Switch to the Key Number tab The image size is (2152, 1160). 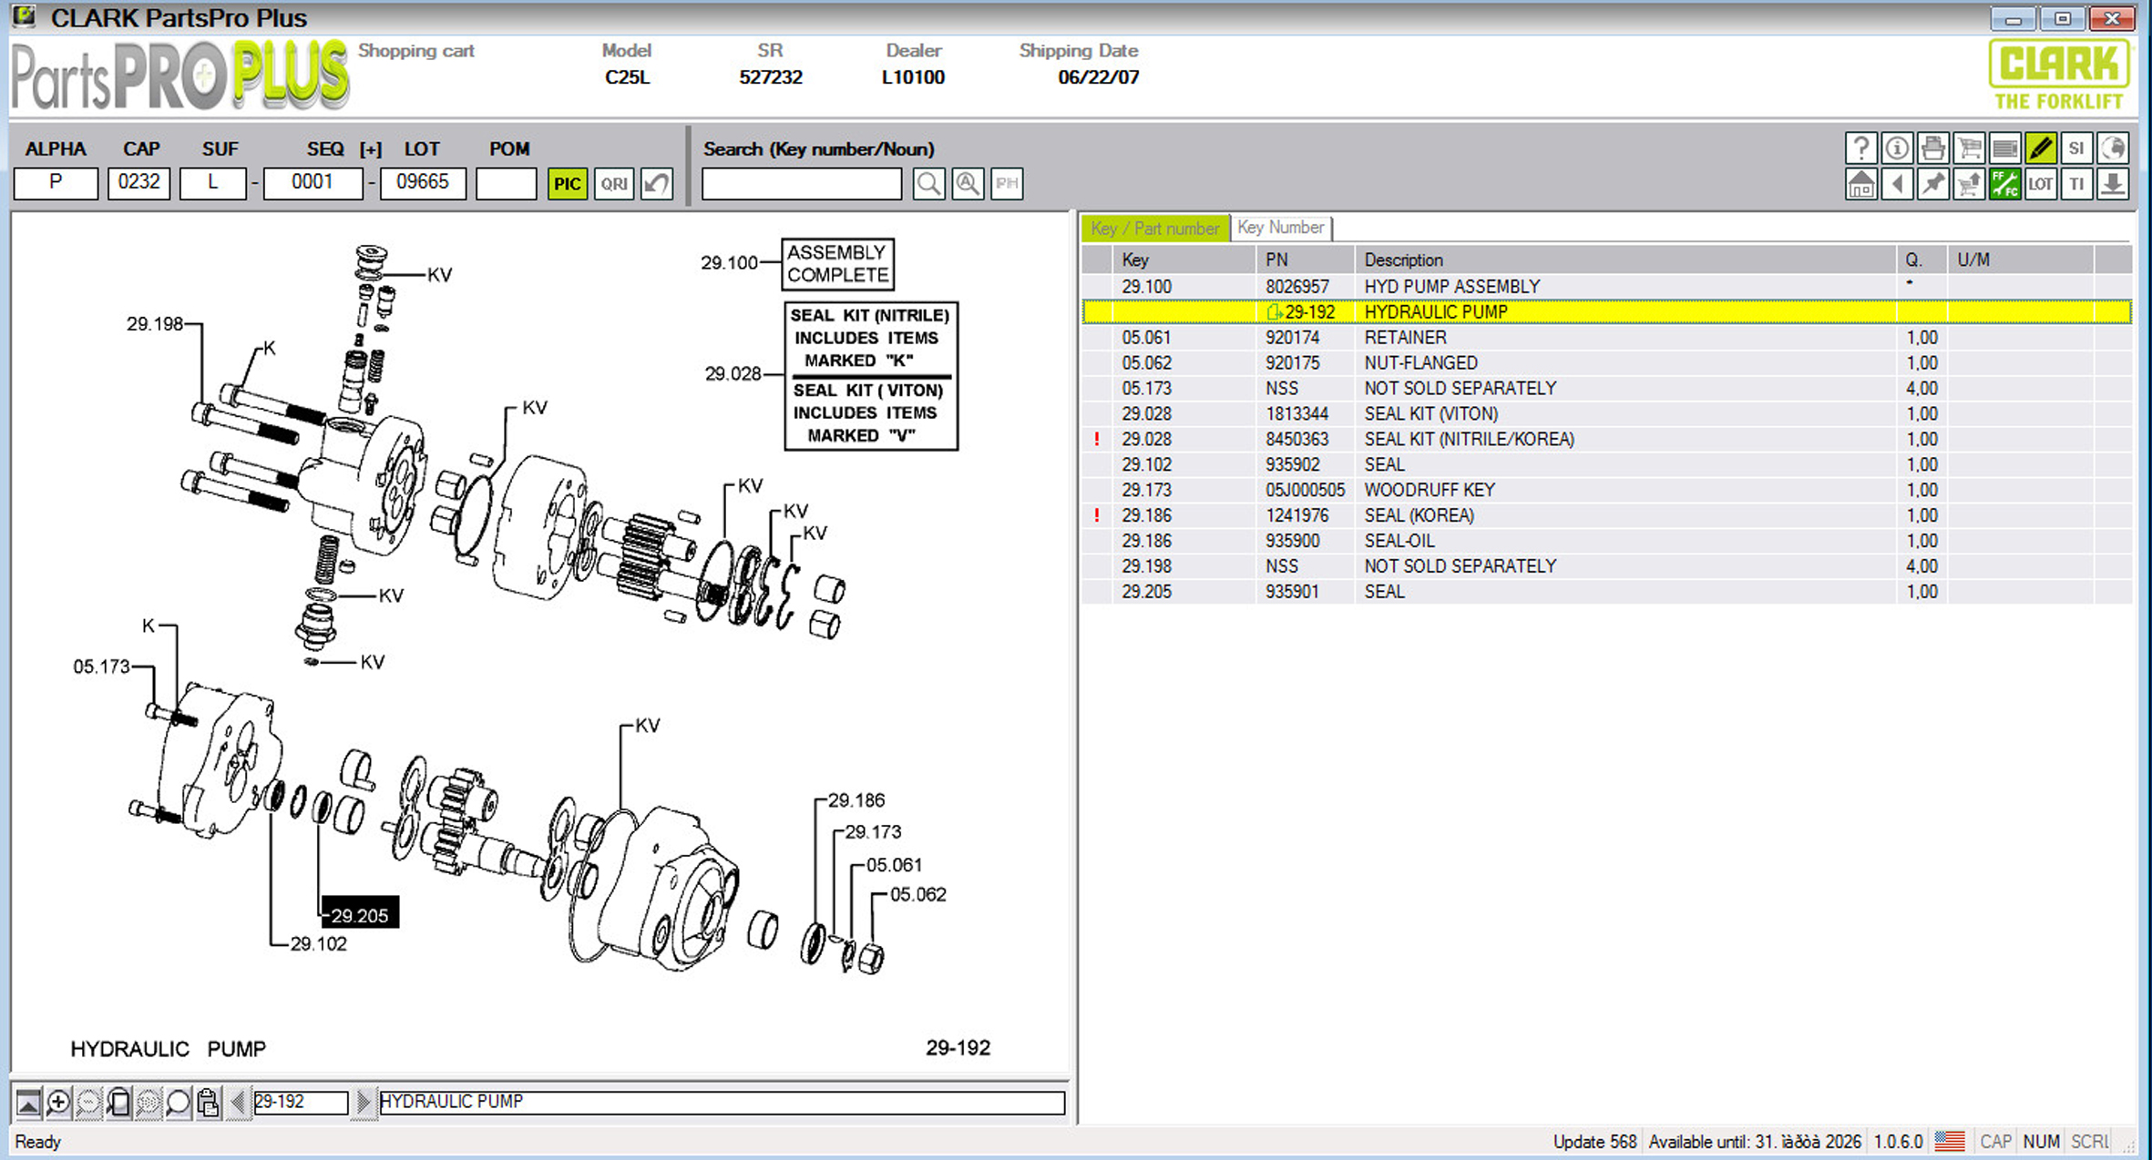(1280, 228)
